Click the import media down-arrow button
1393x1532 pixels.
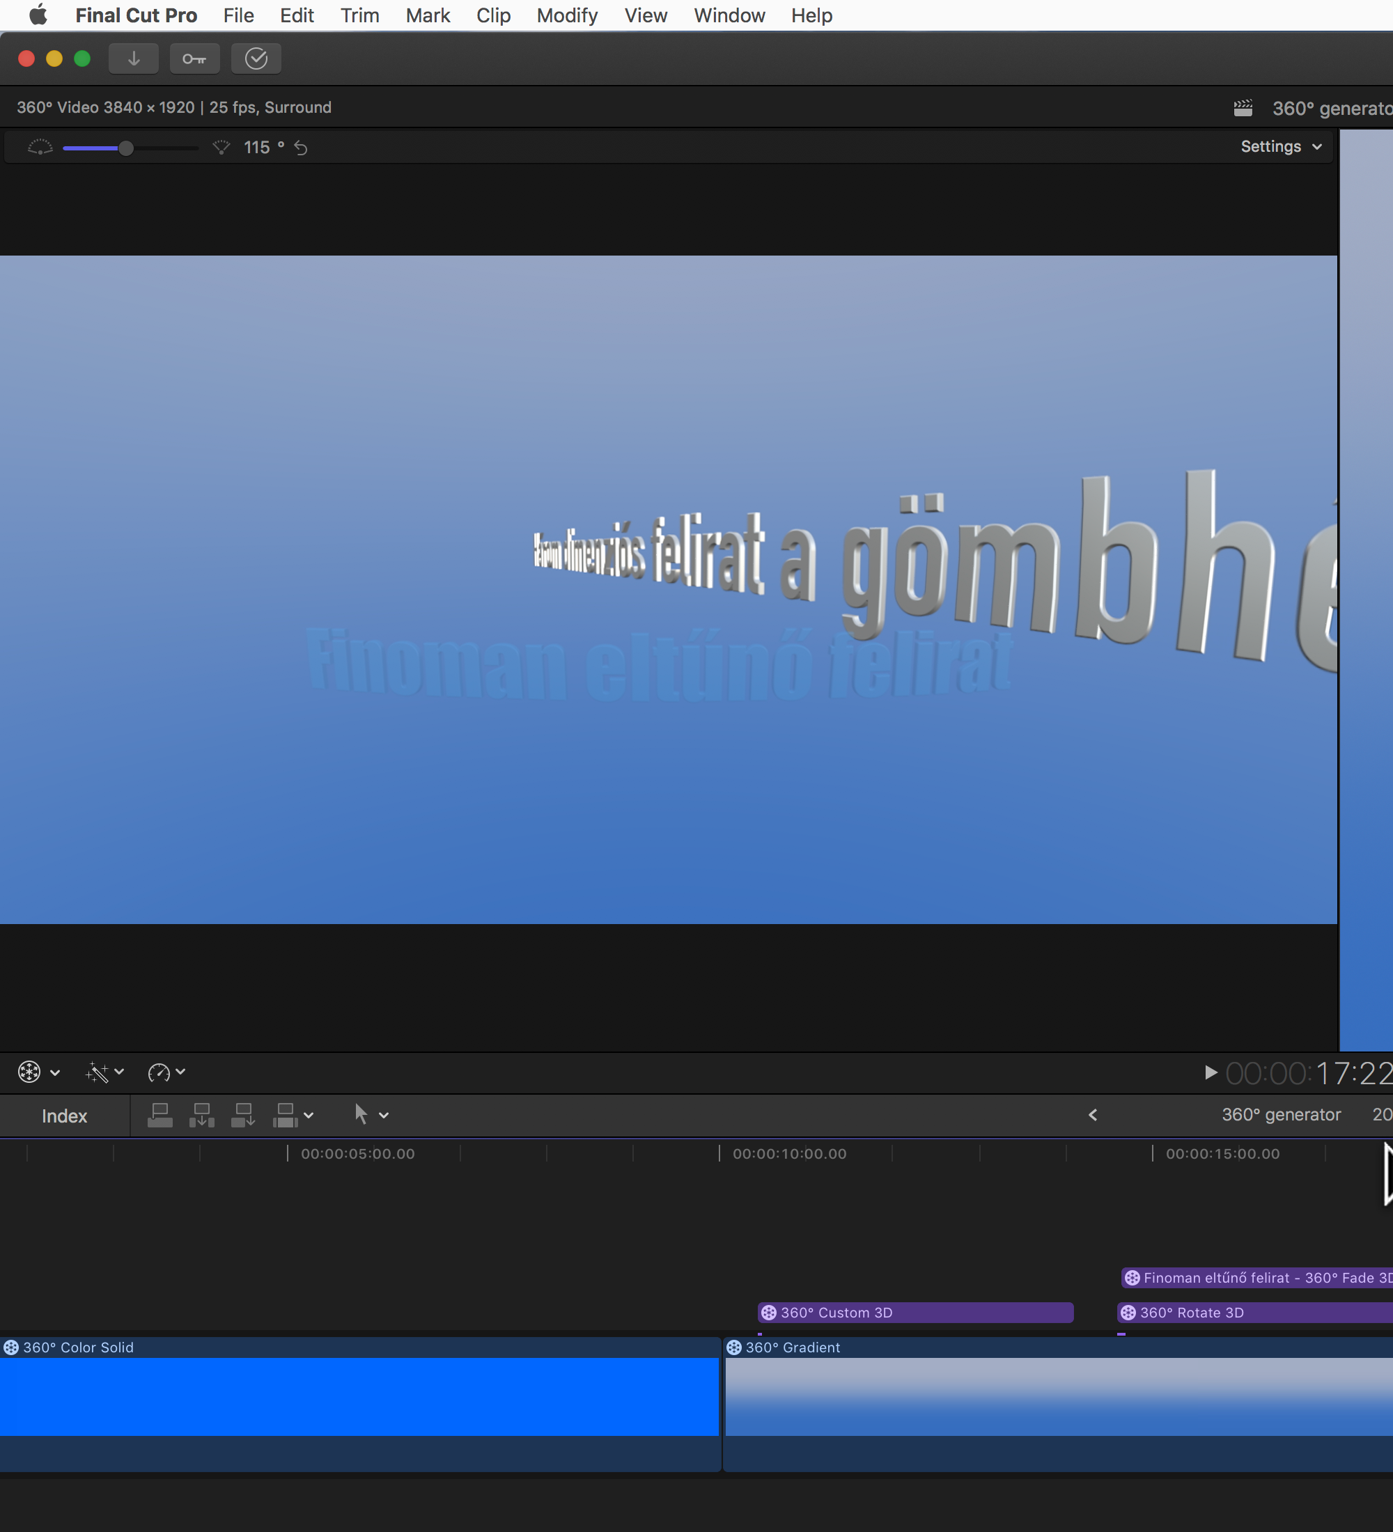pyautogui.click(x=134, y=58)
